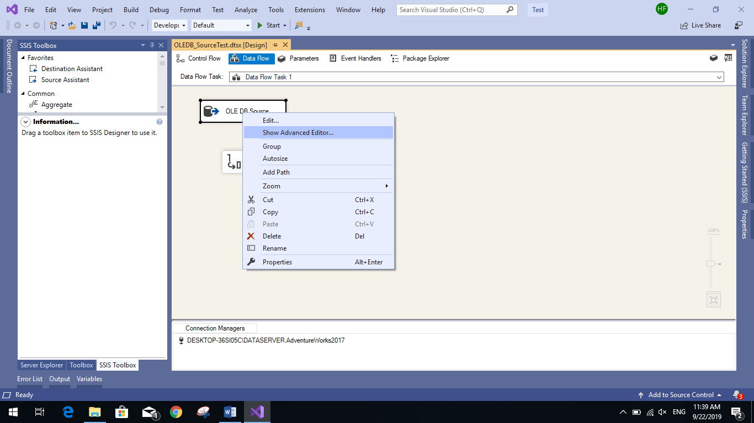Click the Navigate Backward arrow icon
The width and height of the screenshot is (754, 423).
(x=17, y=25)
